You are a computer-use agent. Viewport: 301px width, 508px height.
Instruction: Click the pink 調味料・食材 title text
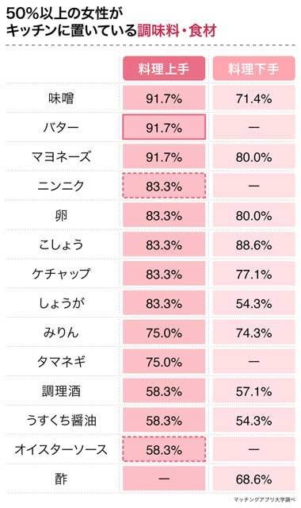[177, 32]
